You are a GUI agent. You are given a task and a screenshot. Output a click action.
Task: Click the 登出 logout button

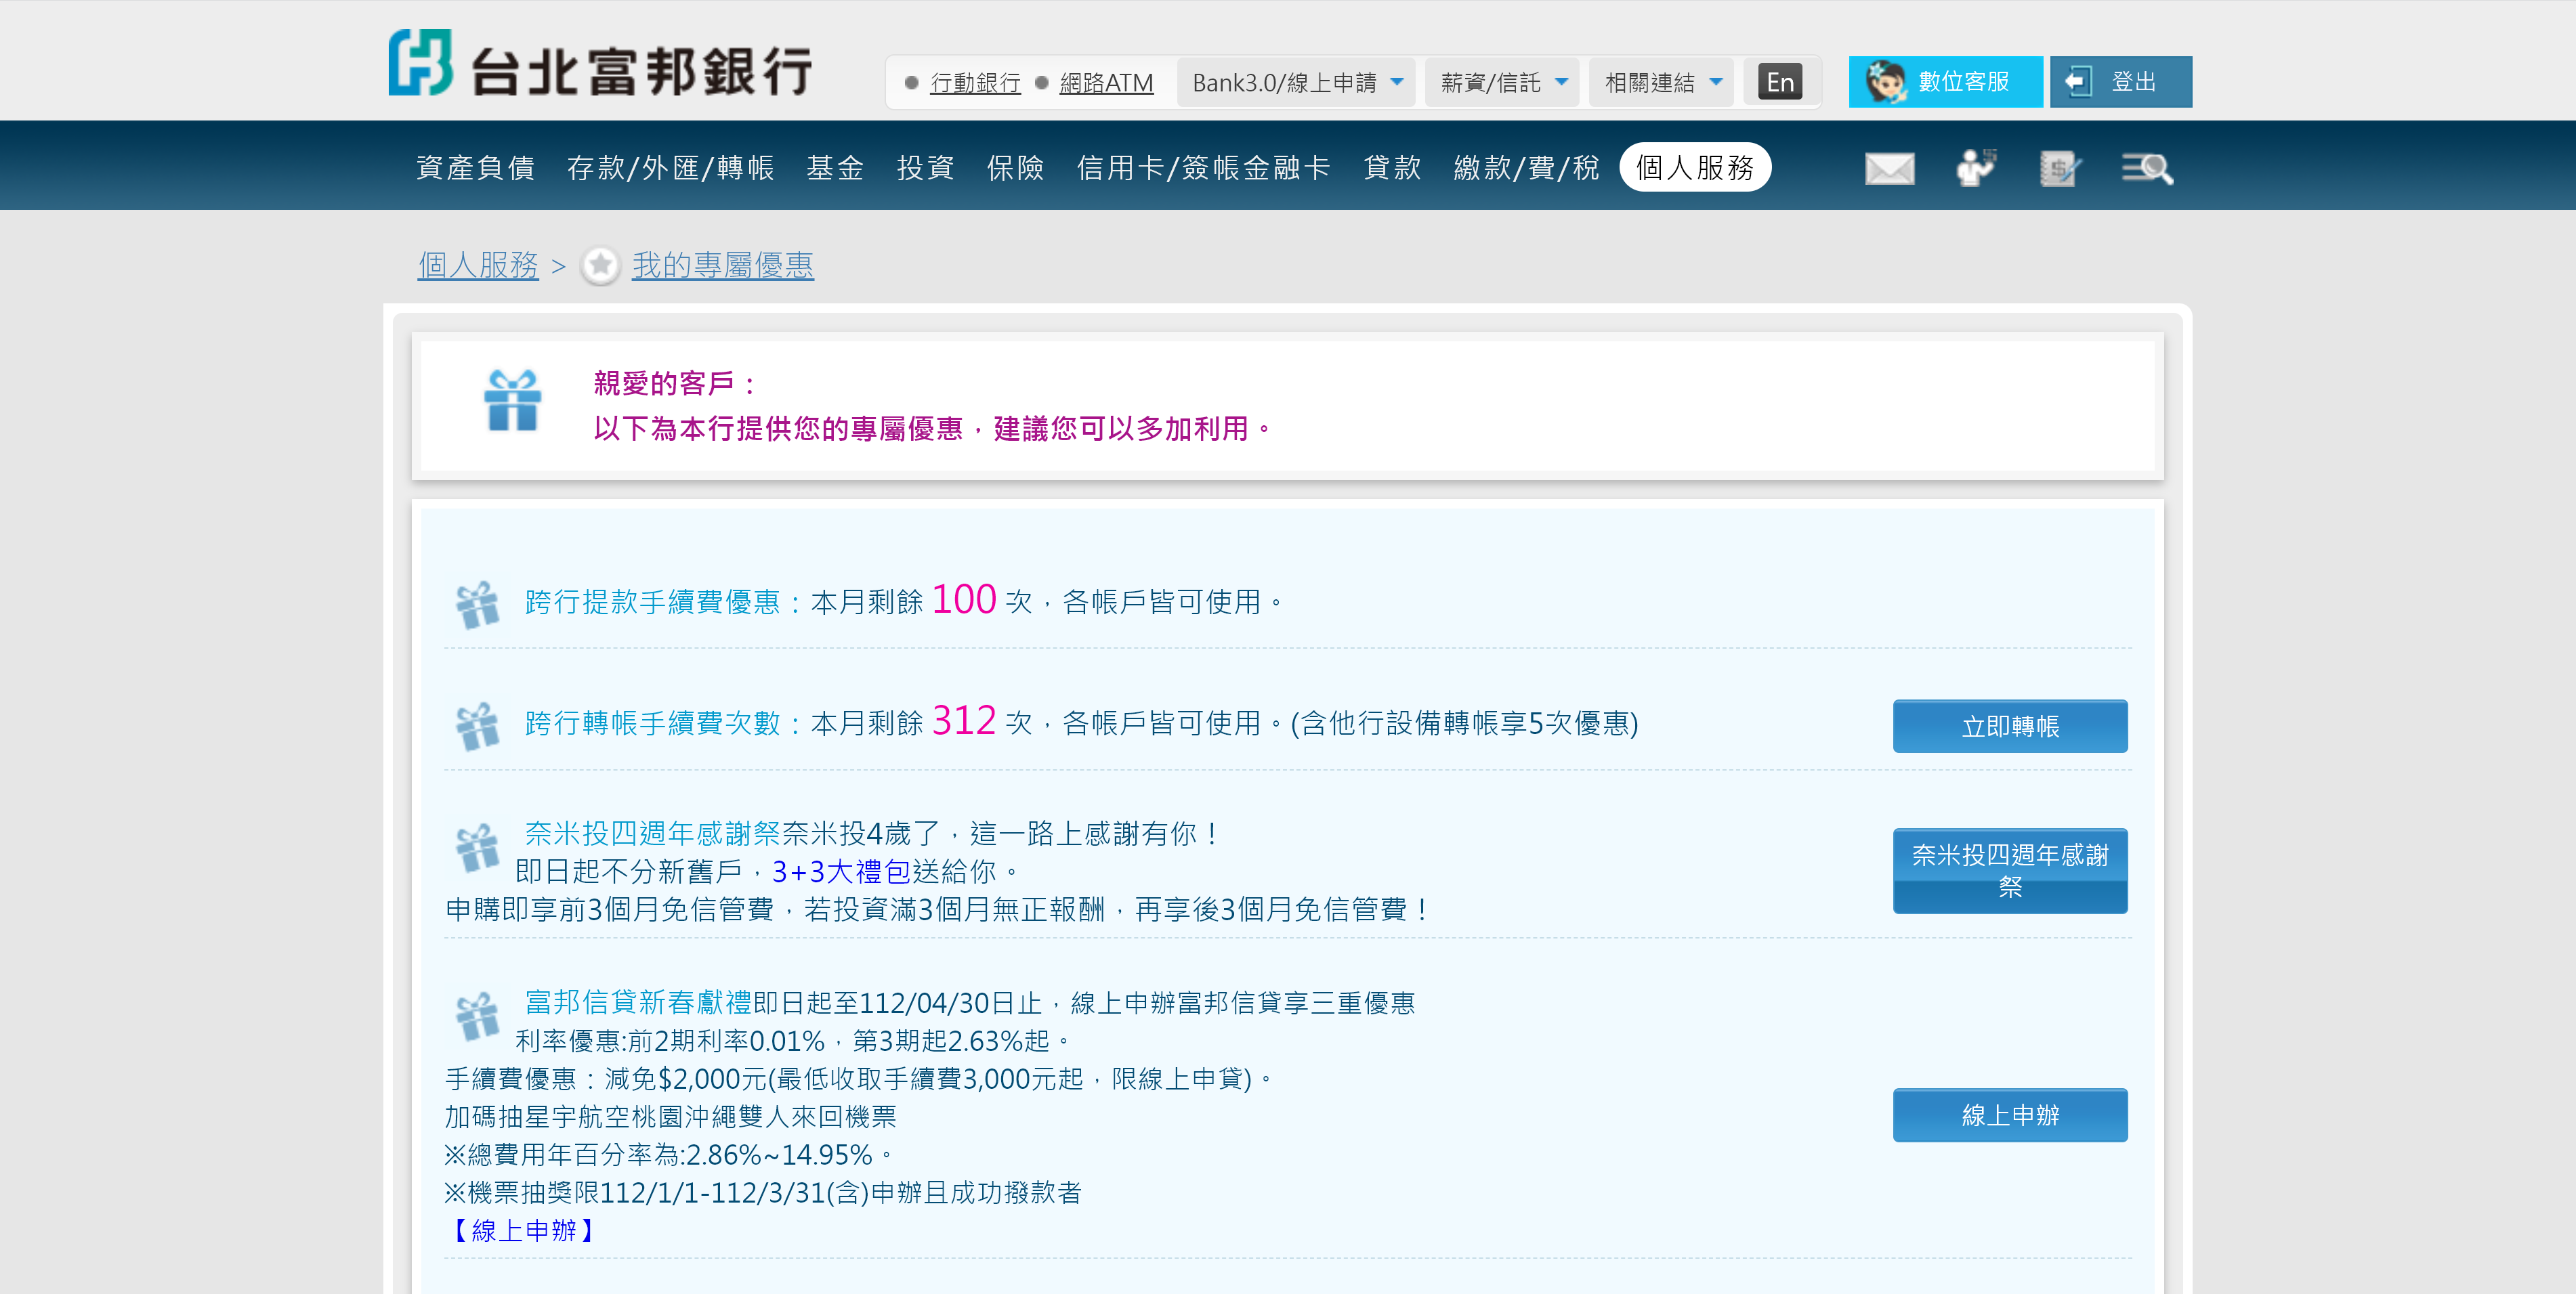2120,82
